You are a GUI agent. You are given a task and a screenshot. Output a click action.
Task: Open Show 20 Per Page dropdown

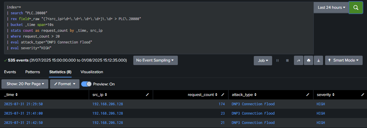pos(24,84)
